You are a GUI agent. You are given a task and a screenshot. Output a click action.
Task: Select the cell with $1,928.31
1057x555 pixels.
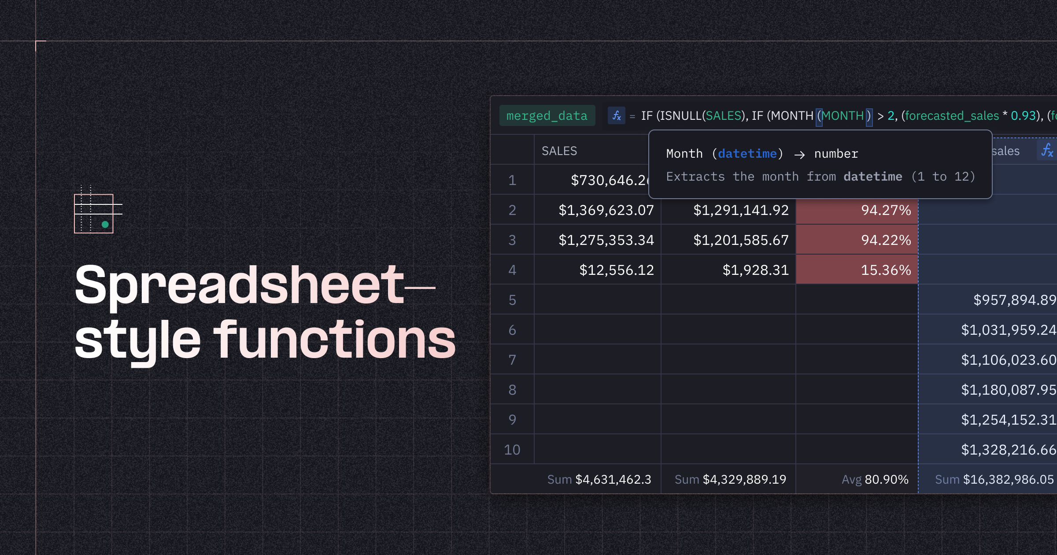click(755, 270)
